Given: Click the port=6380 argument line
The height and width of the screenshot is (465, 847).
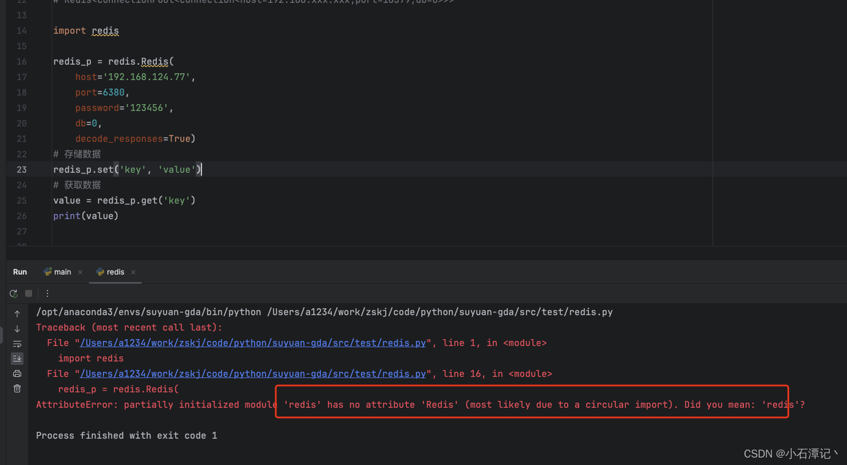Looking at the screenshot, I should click(102, 93).
